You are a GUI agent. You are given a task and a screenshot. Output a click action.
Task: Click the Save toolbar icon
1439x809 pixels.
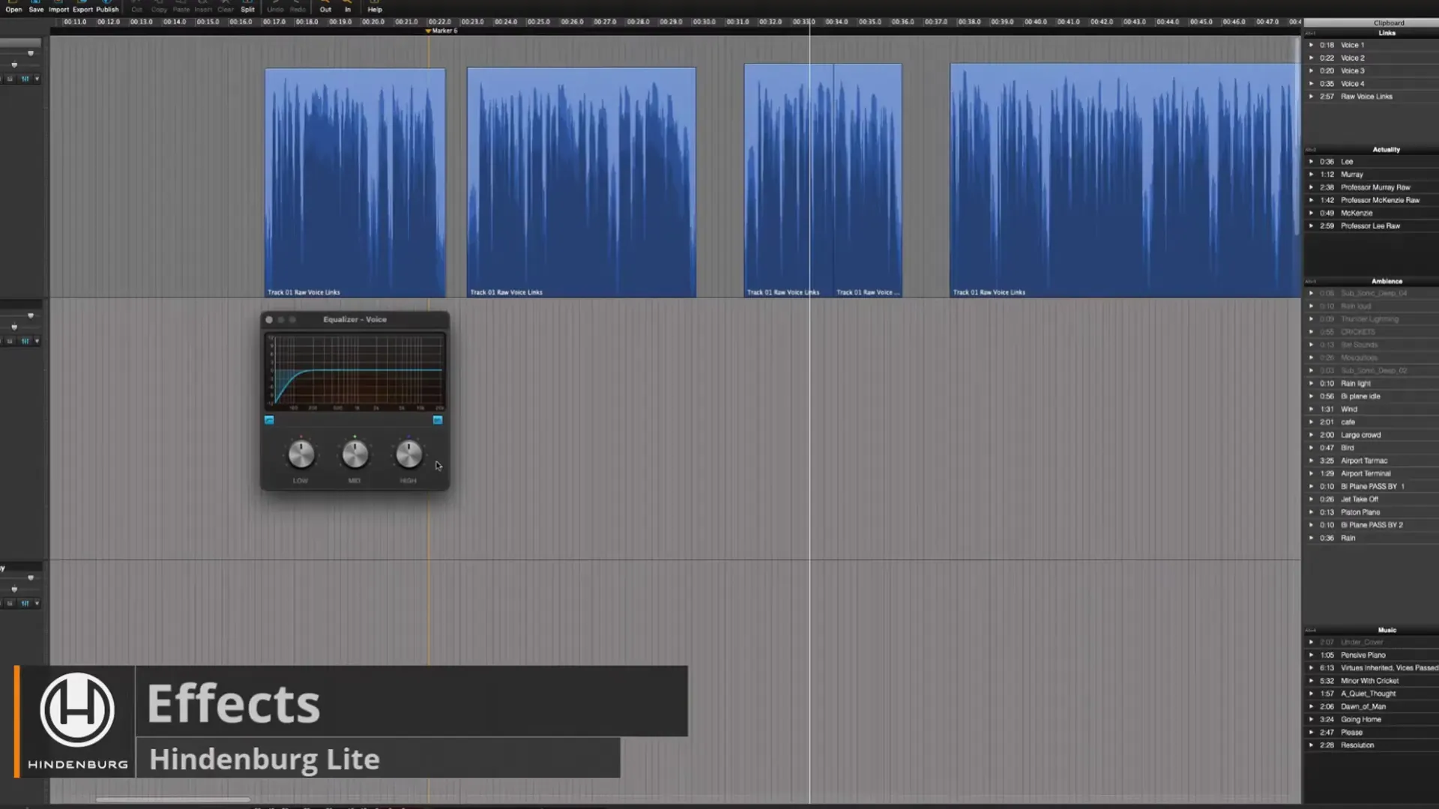pyautogui.click(x=36, y=6)
